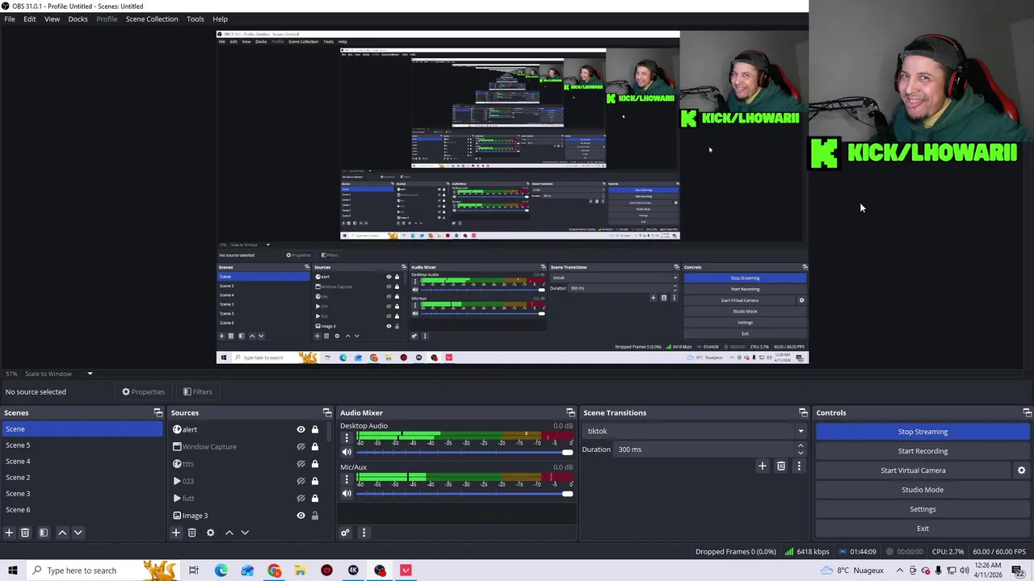Pop out the Sources dock
Viewport: 1034px width, 581px height.
coord(327,413)
